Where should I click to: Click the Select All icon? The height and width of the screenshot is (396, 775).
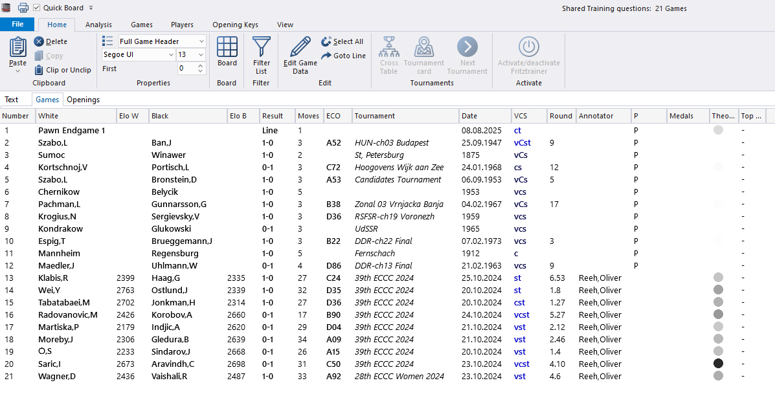click(326, 41)
